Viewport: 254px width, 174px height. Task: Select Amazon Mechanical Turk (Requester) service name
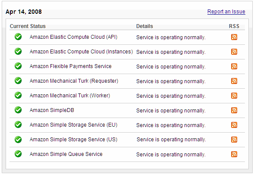[74, 81]
